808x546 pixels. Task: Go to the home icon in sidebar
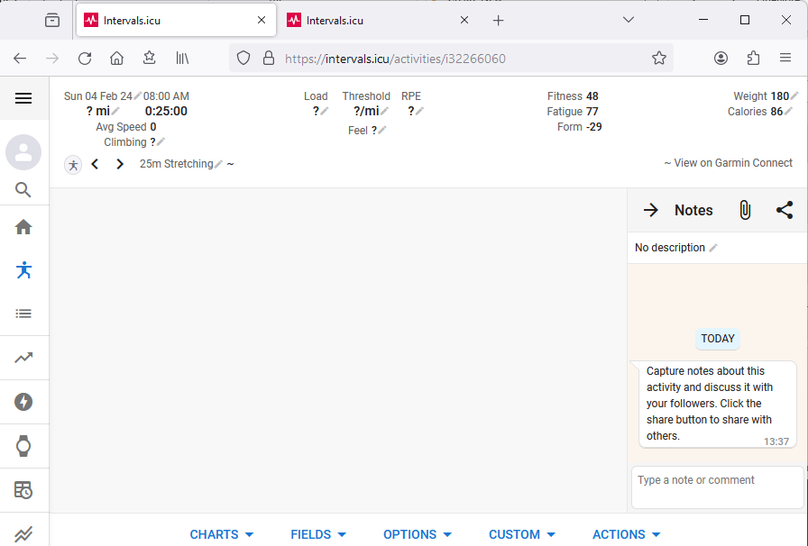point(23,227)
